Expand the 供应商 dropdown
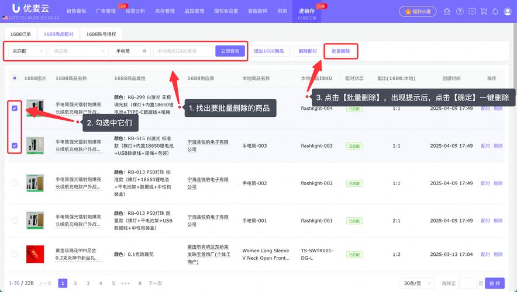 (79, 51)
